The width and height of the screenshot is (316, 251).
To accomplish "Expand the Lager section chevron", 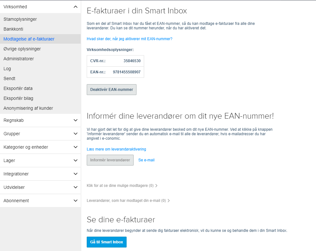I will pos(76,160).
